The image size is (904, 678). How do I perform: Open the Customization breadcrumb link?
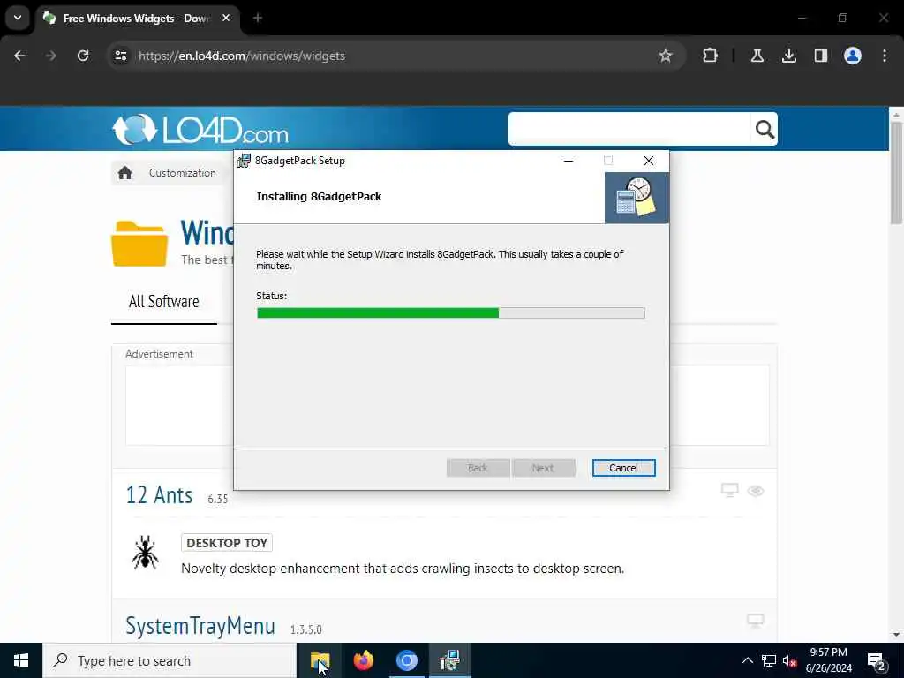click(182, 173)
